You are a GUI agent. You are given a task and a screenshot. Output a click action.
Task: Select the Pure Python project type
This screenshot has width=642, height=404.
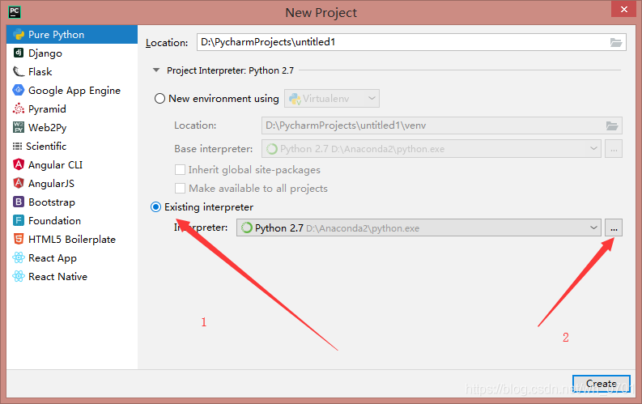click(x=72, y=34)
